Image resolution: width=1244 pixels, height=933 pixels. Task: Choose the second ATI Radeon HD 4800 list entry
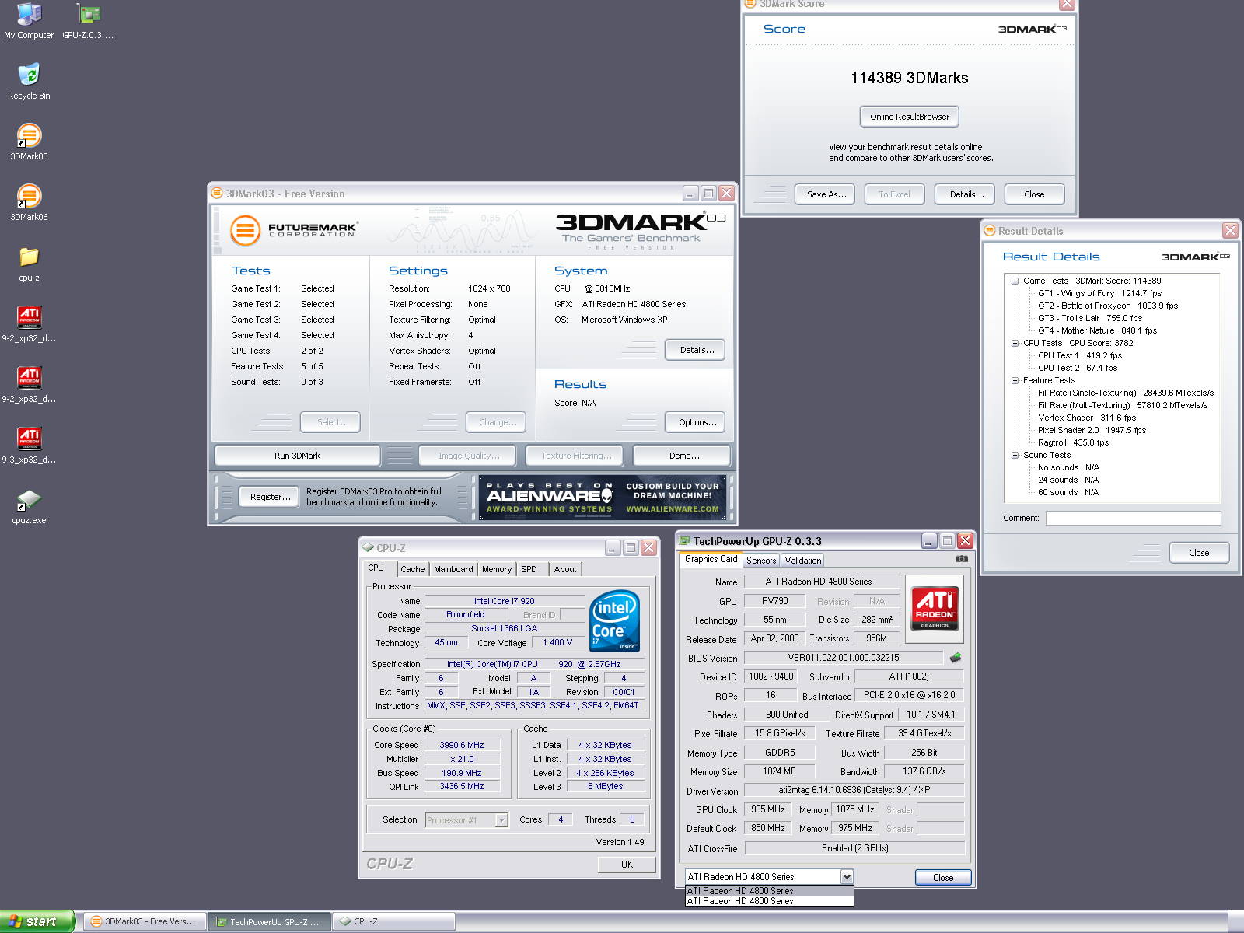[x=769, y=901]
